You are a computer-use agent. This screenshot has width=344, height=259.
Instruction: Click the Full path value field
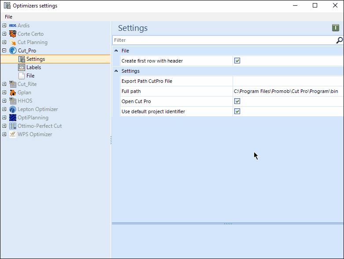[288, 91]
